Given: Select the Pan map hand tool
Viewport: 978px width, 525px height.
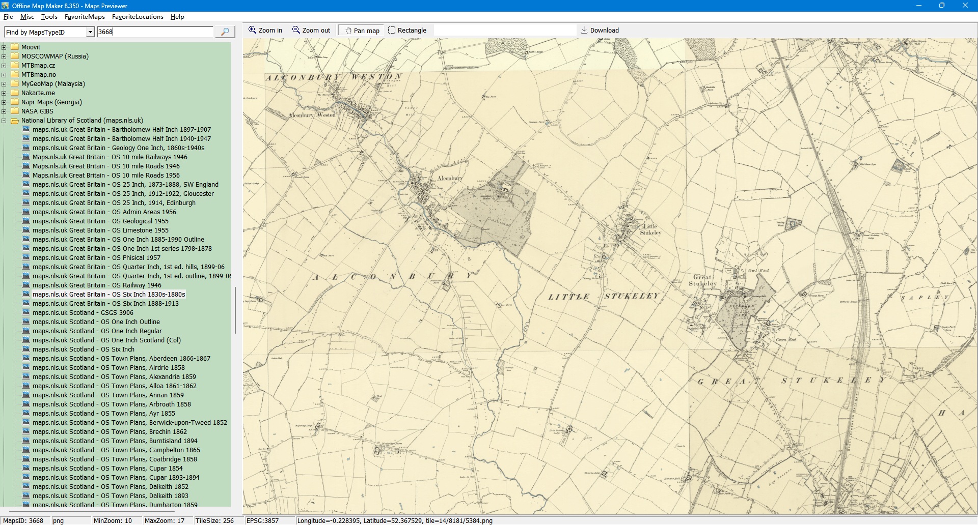Looking at the screenshot, I should (x=348, y=31).
